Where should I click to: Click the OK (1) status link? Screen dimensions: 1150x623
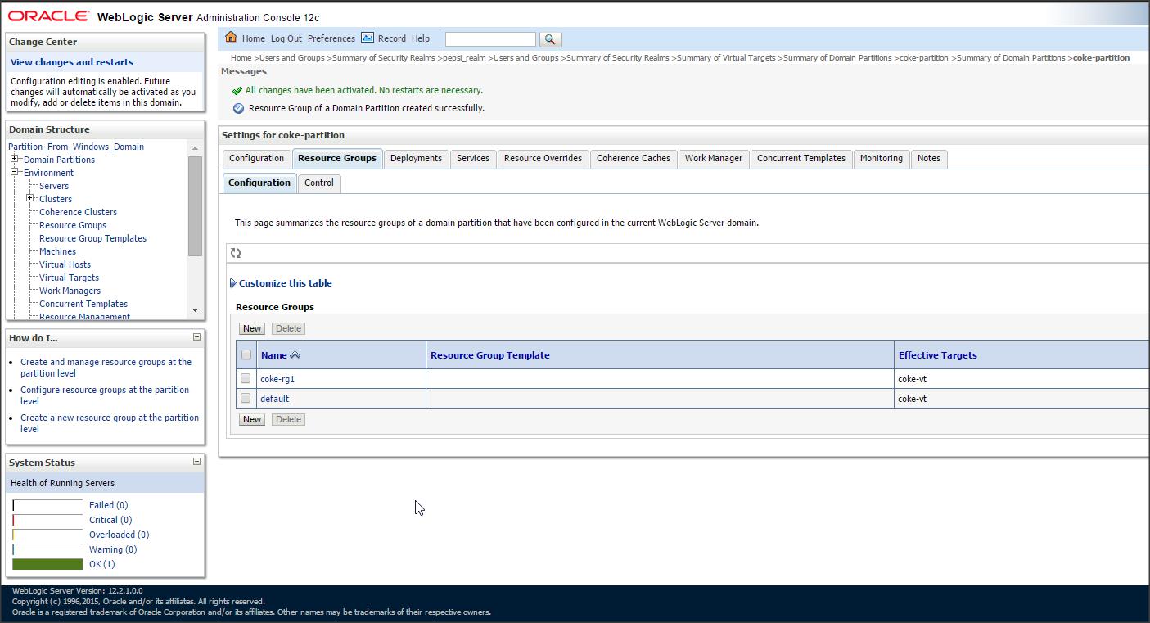coord(102,564)
